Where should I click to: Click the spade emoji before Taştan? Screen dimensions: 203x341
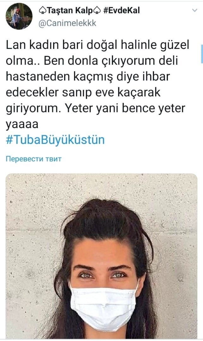click(43, 10)
